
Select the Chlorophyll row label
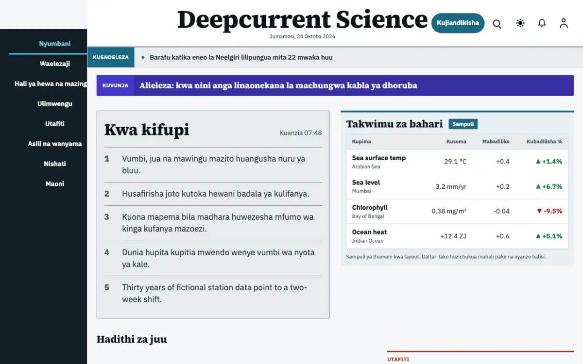click(370, 207)
